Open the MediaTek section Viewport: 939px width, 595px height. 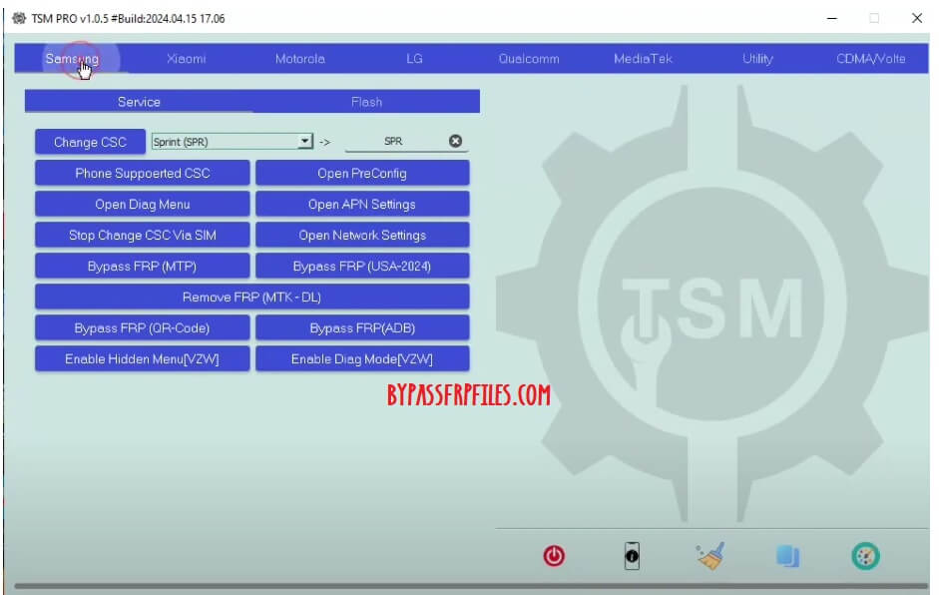pyautogui.click(x=644, y=59)
